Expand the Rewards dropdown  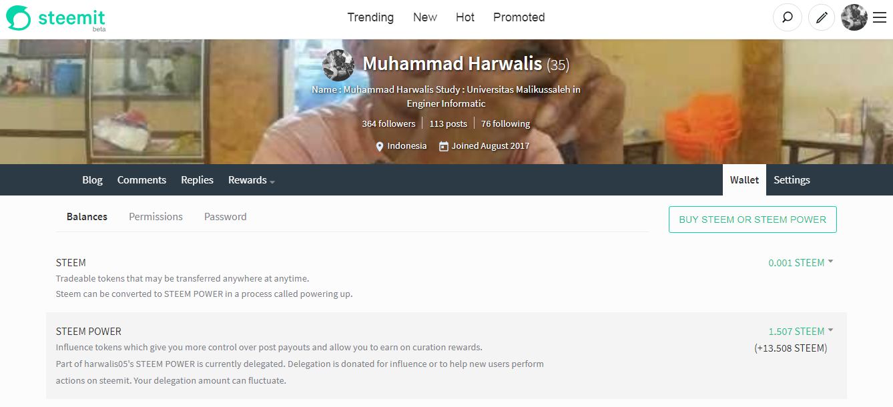pos(252,180)
